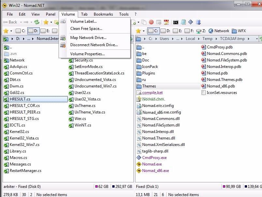Select drive D: in the right panel

coord(165,31)
